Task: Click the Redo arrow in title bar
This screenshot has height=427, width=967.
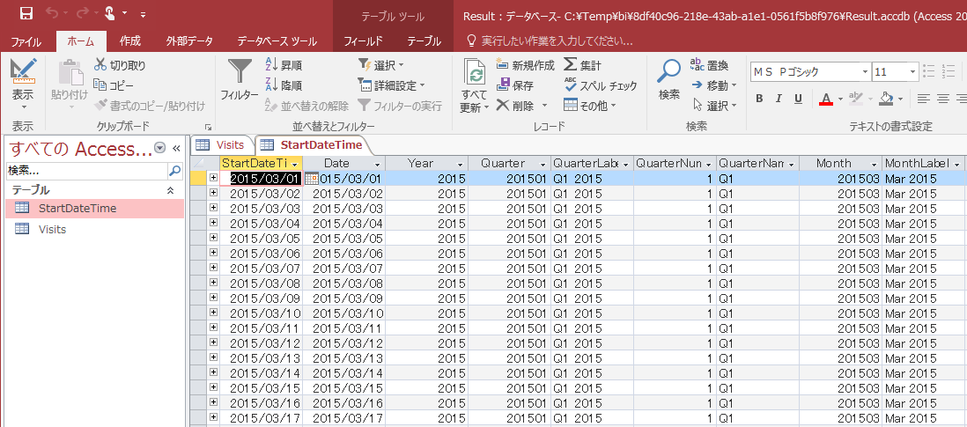Action: click(x=83, y=13)
